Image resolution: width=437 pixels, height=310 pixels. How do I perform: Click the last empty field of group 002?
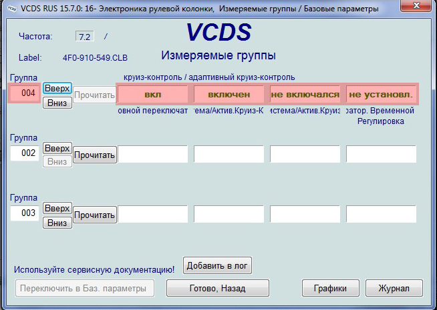click(x=381, y=154)
